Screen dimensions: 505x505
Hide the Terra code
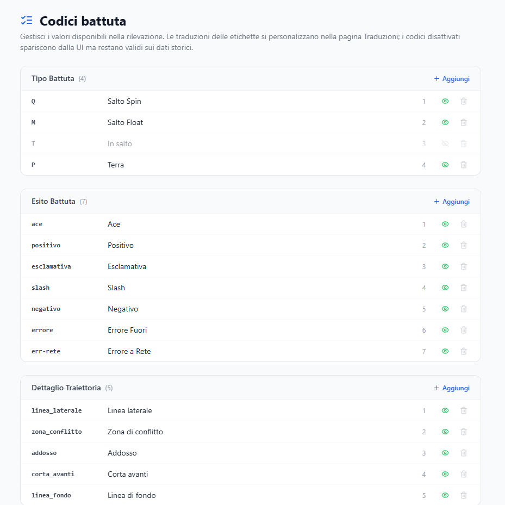[x=445, y=165]
